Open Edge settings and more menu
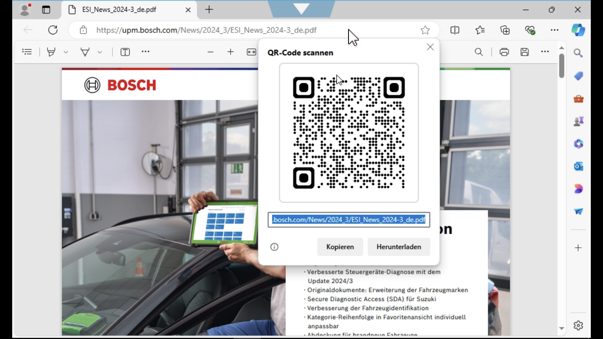The width and height of the screenshot is (603, 339). point(555,30)
